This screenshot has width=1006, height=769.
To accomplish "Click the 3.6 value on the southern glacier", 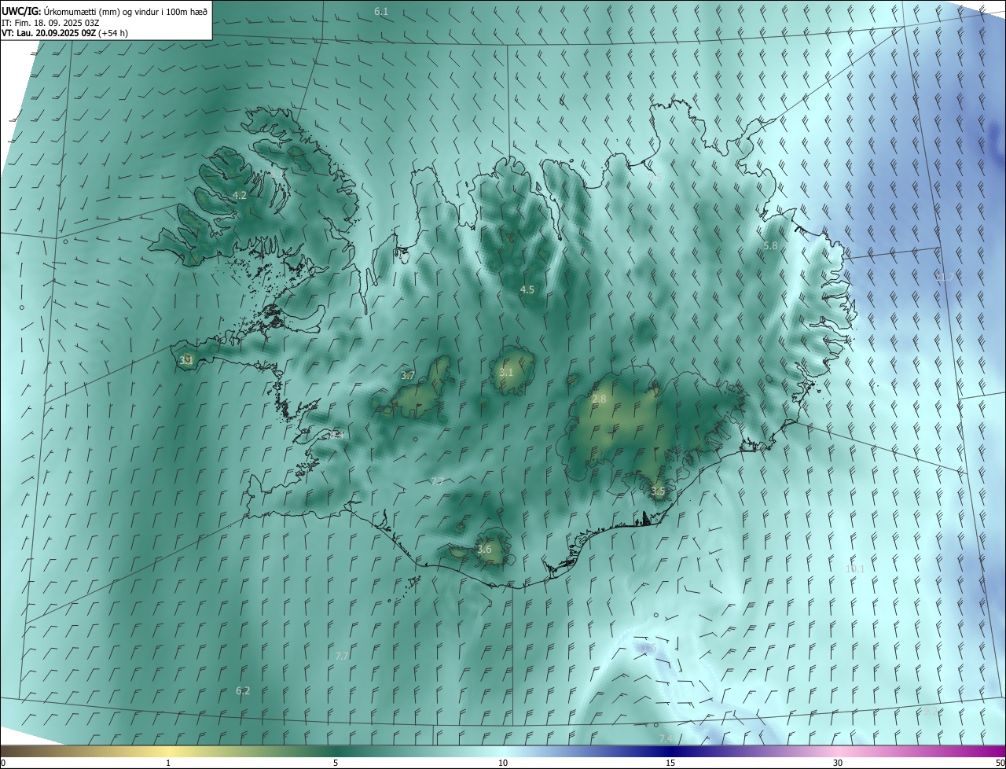I will [x=484, y=550].
